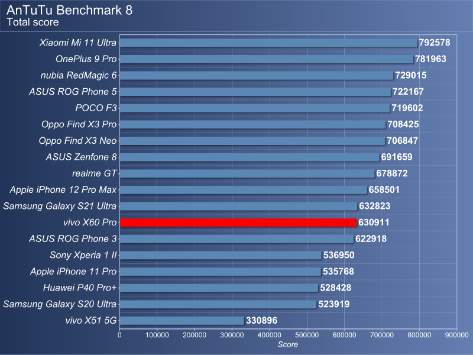Click the score value 330896

pyautogui.click(x=261, y=320)
